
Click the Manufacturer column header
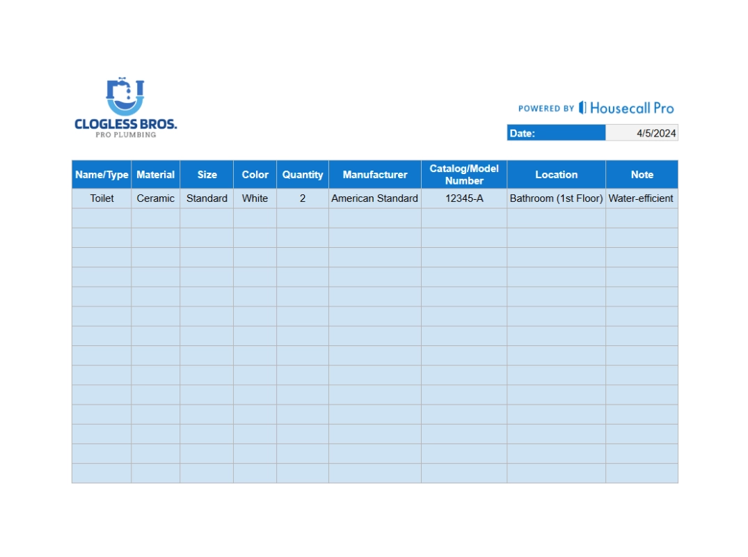(375, 175)
